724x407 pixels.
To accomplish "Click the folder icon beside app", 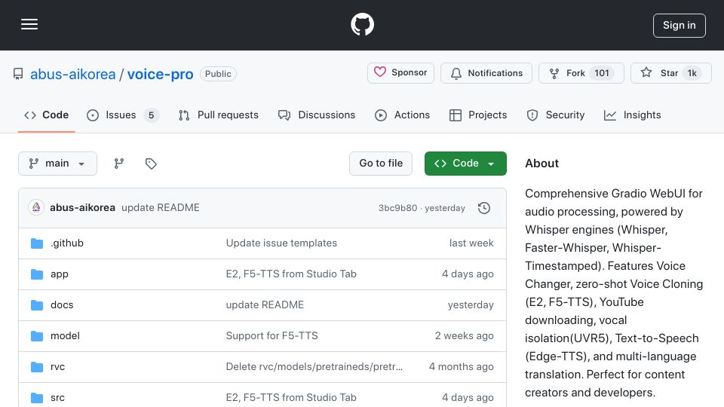I will 37,274.
